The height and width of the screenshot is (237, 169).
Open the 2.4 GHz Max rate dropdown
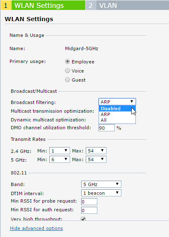point(96,151)
